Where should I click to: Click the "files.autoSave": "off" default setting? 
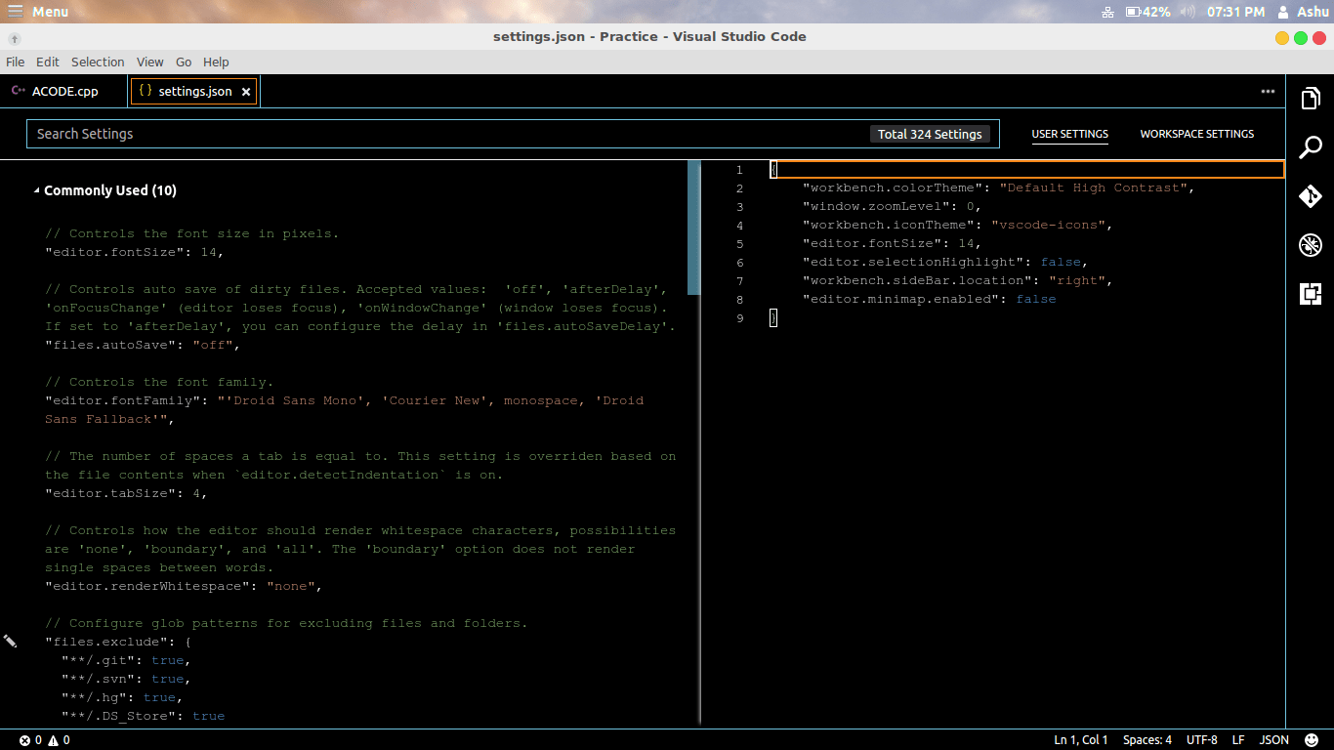coord(142,345)
